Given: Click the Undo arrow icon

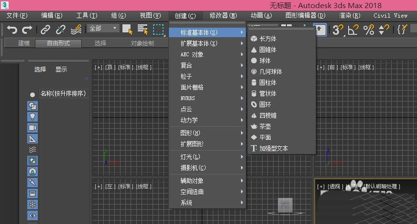Looking at the screenshot, I should [12, 30].
